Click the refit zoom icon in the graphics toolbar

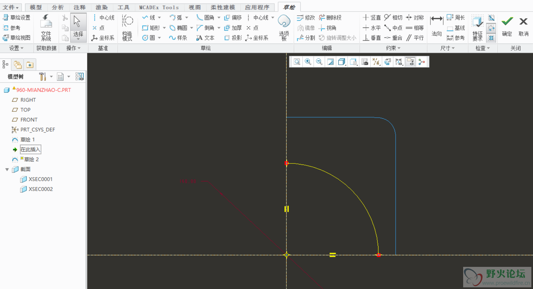pos(297,62)
